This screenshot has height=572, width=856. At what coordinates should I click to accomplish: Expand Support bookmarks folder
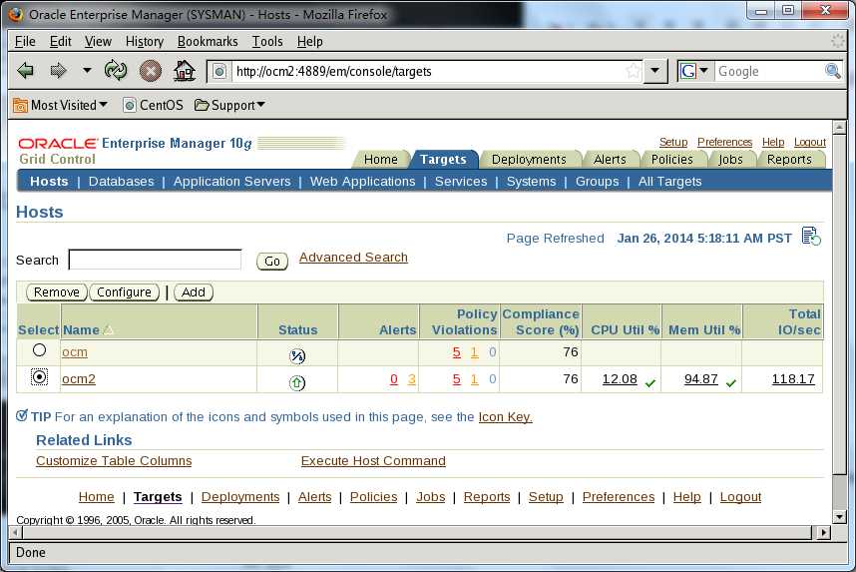pos(229,105)
